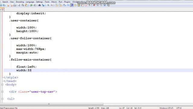This screenshot has height=109, width=193.
Task: Click UTF-8 encoding status field
Action: click(x=179, y=108)
